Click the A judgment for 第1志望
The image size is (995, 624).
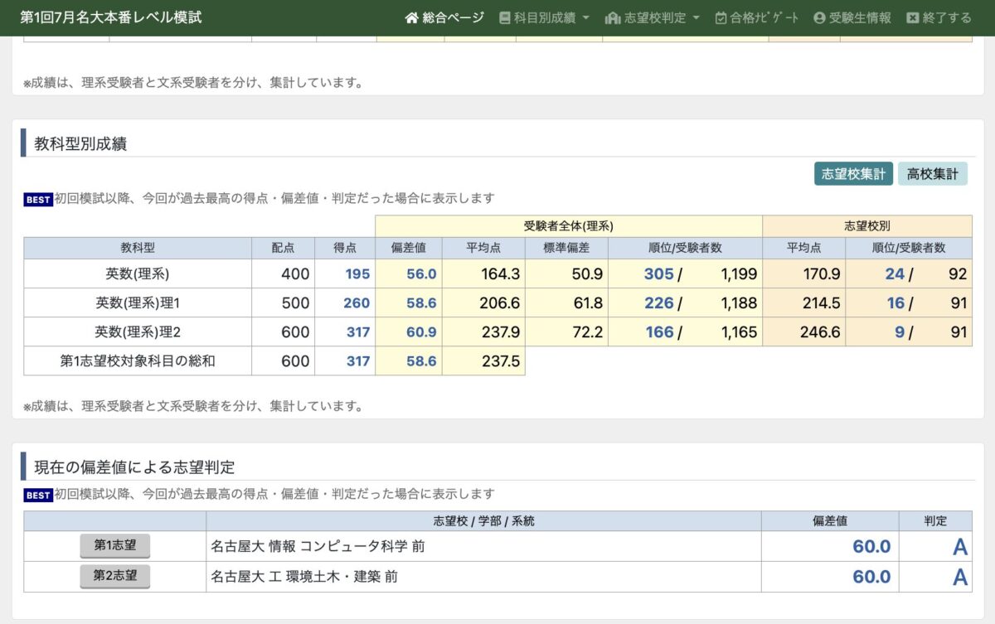(x=960, y=547)
